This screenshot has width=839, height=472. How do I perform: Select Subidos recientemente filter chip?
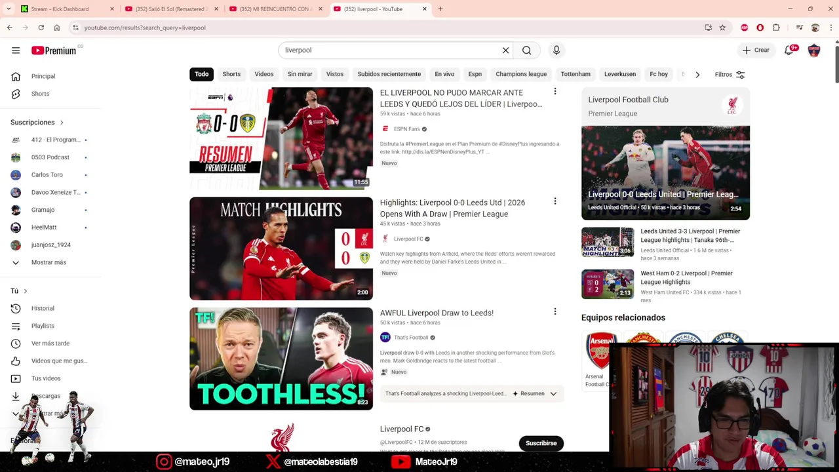tap(389, 74)
